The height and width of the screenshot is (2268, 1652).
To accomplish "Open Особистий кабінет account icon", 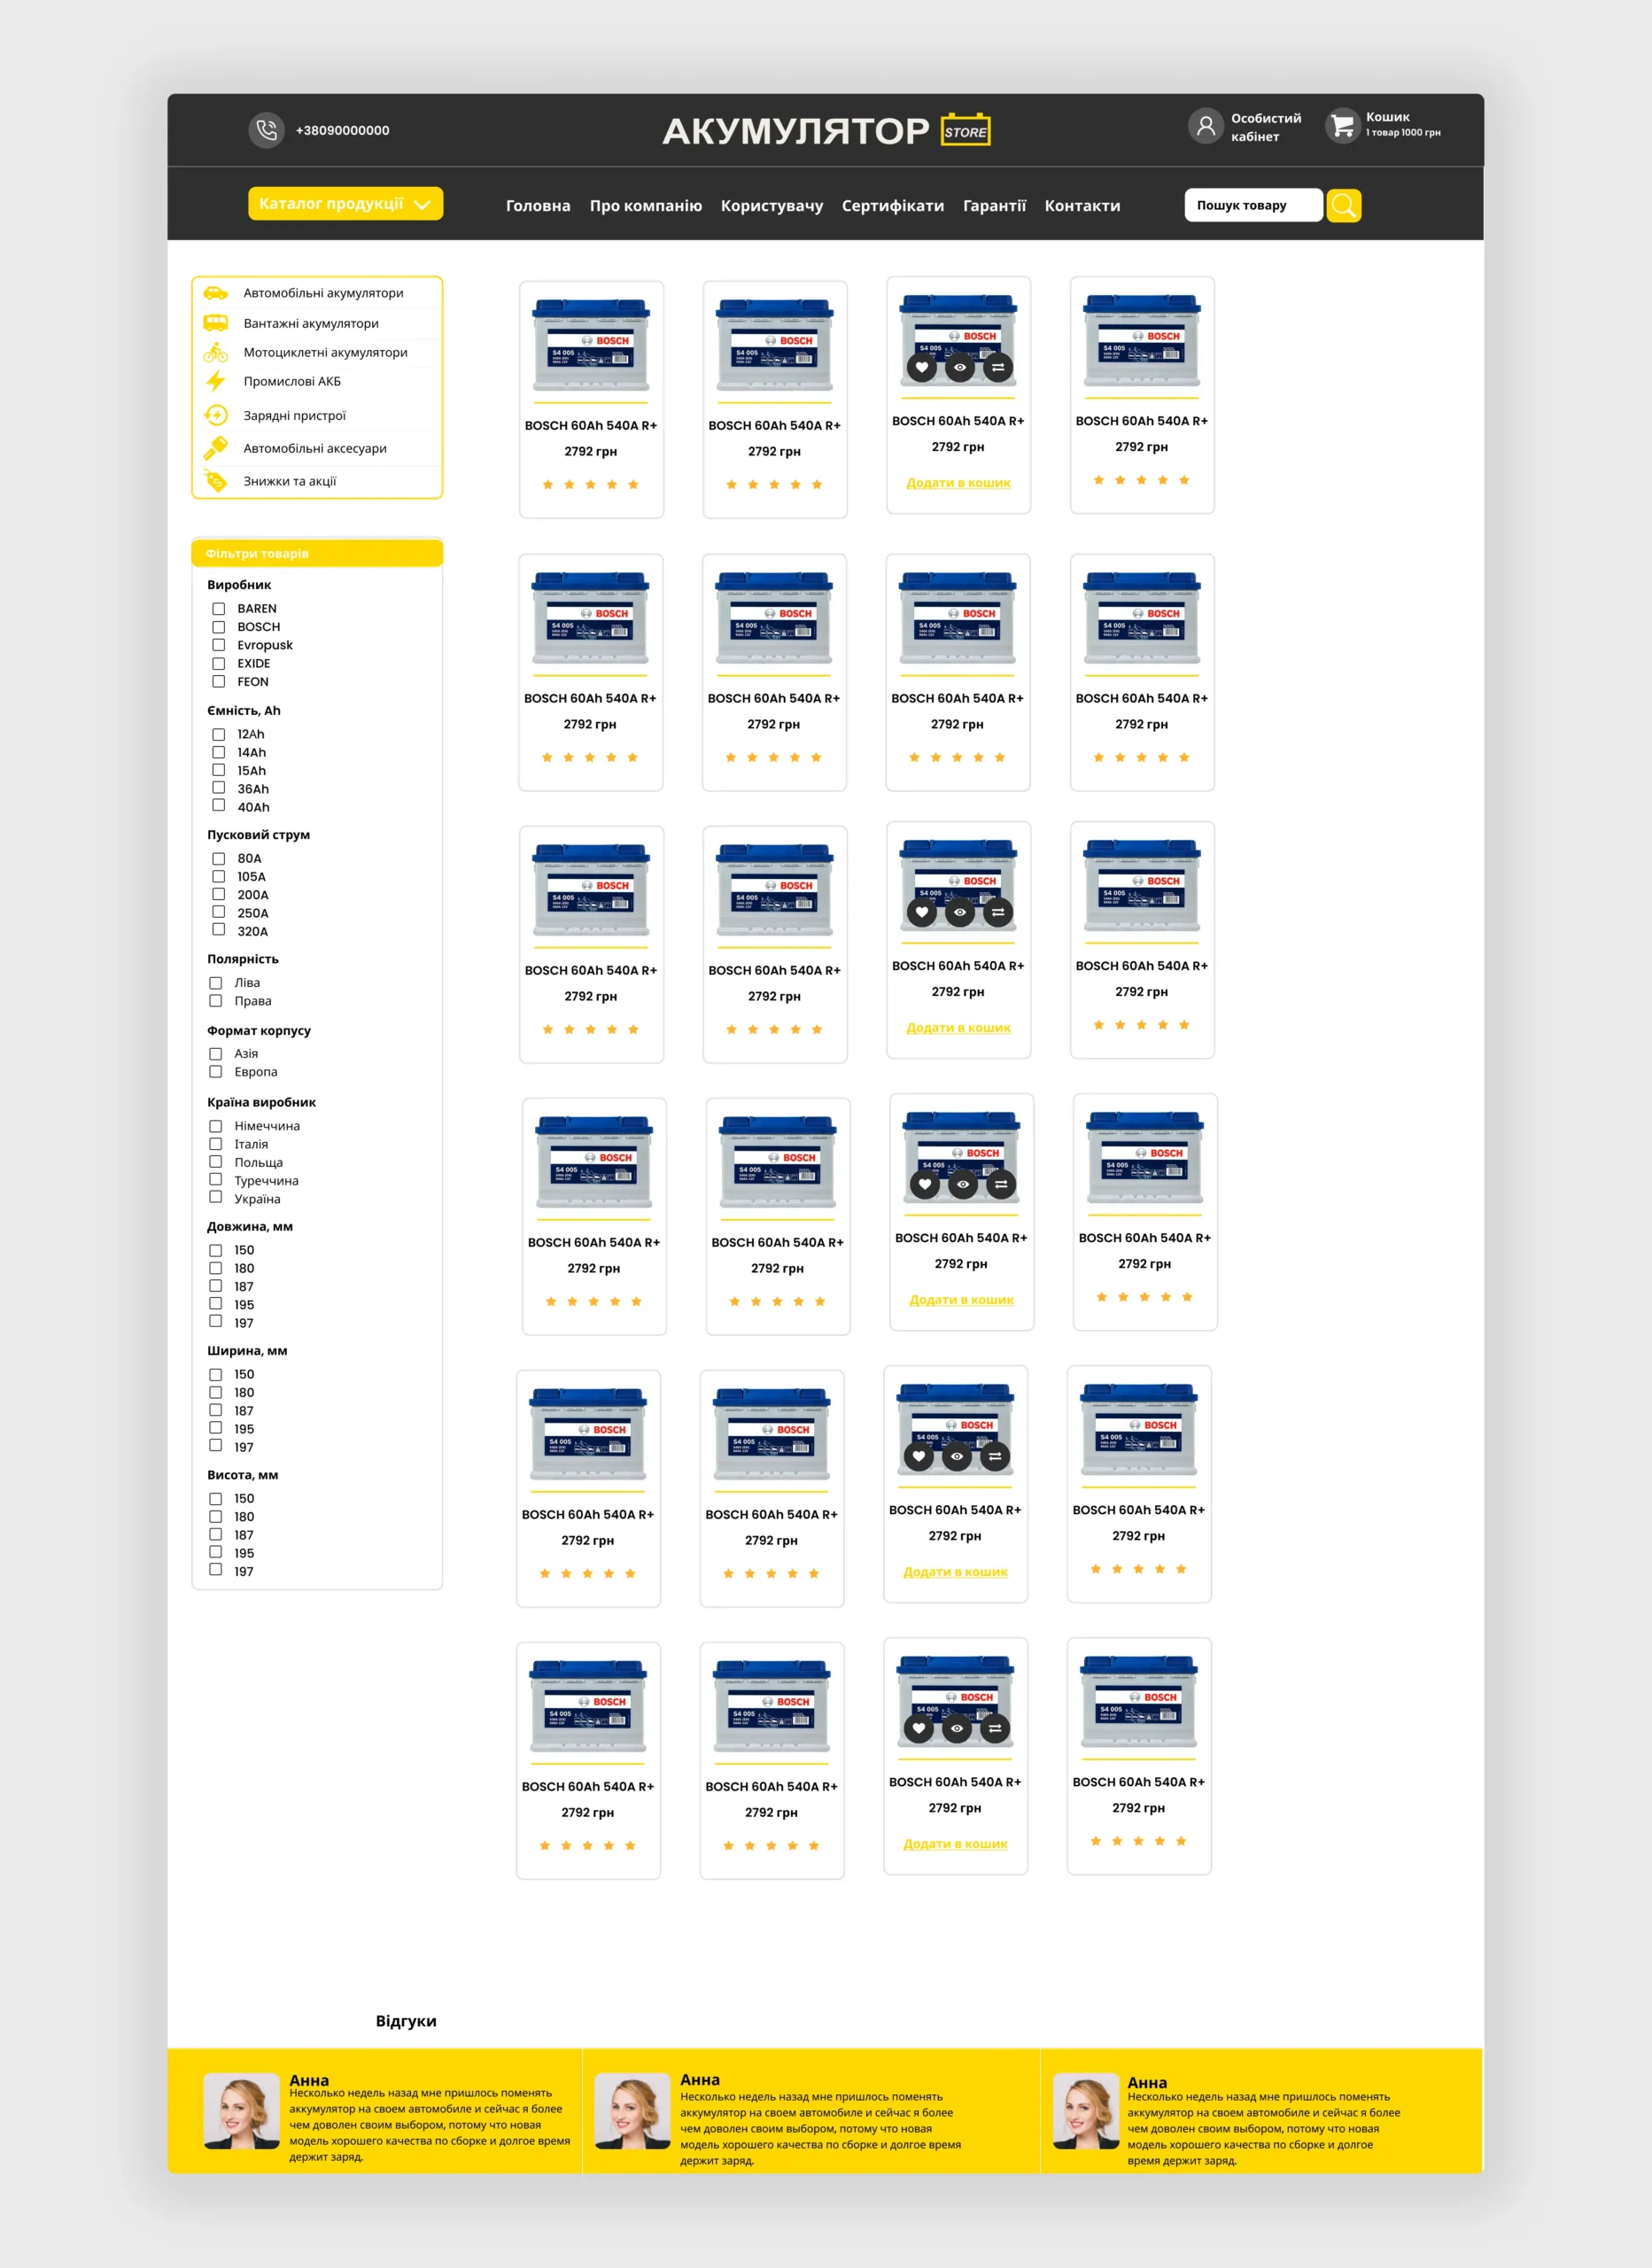I will tap(1206, 127).
